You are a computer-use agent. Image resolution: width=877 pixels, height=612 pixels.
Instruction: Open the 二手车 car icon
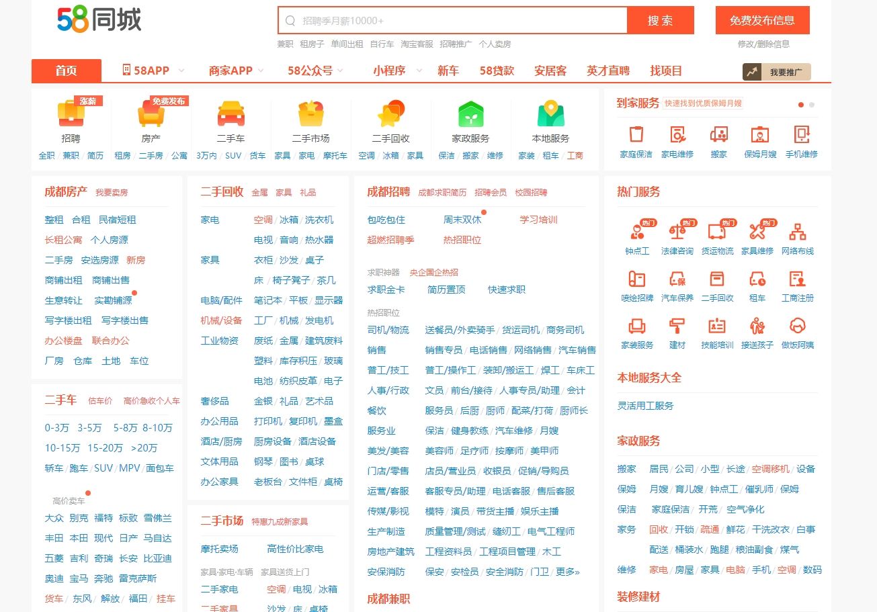point(231,114)
